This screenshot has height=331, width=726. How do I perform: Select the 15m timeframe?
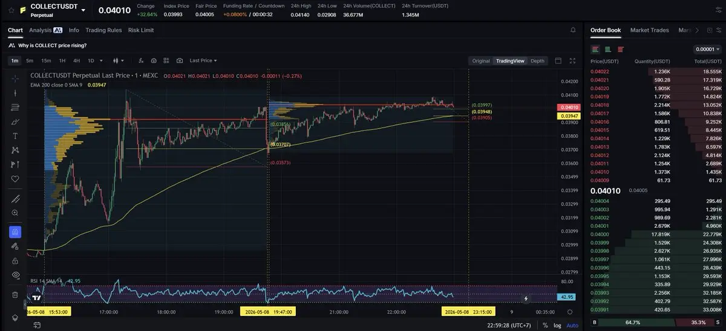(46, 60)
